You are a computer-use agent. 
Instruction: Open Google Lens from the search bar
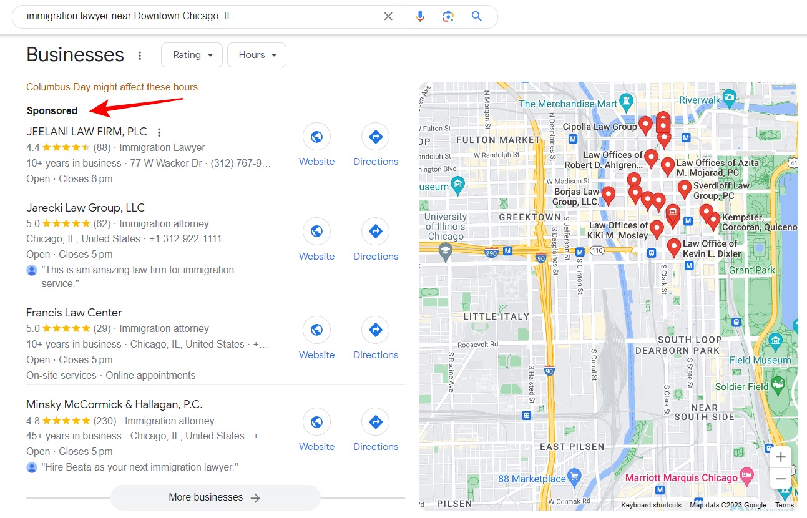click(x=448, y=16)
